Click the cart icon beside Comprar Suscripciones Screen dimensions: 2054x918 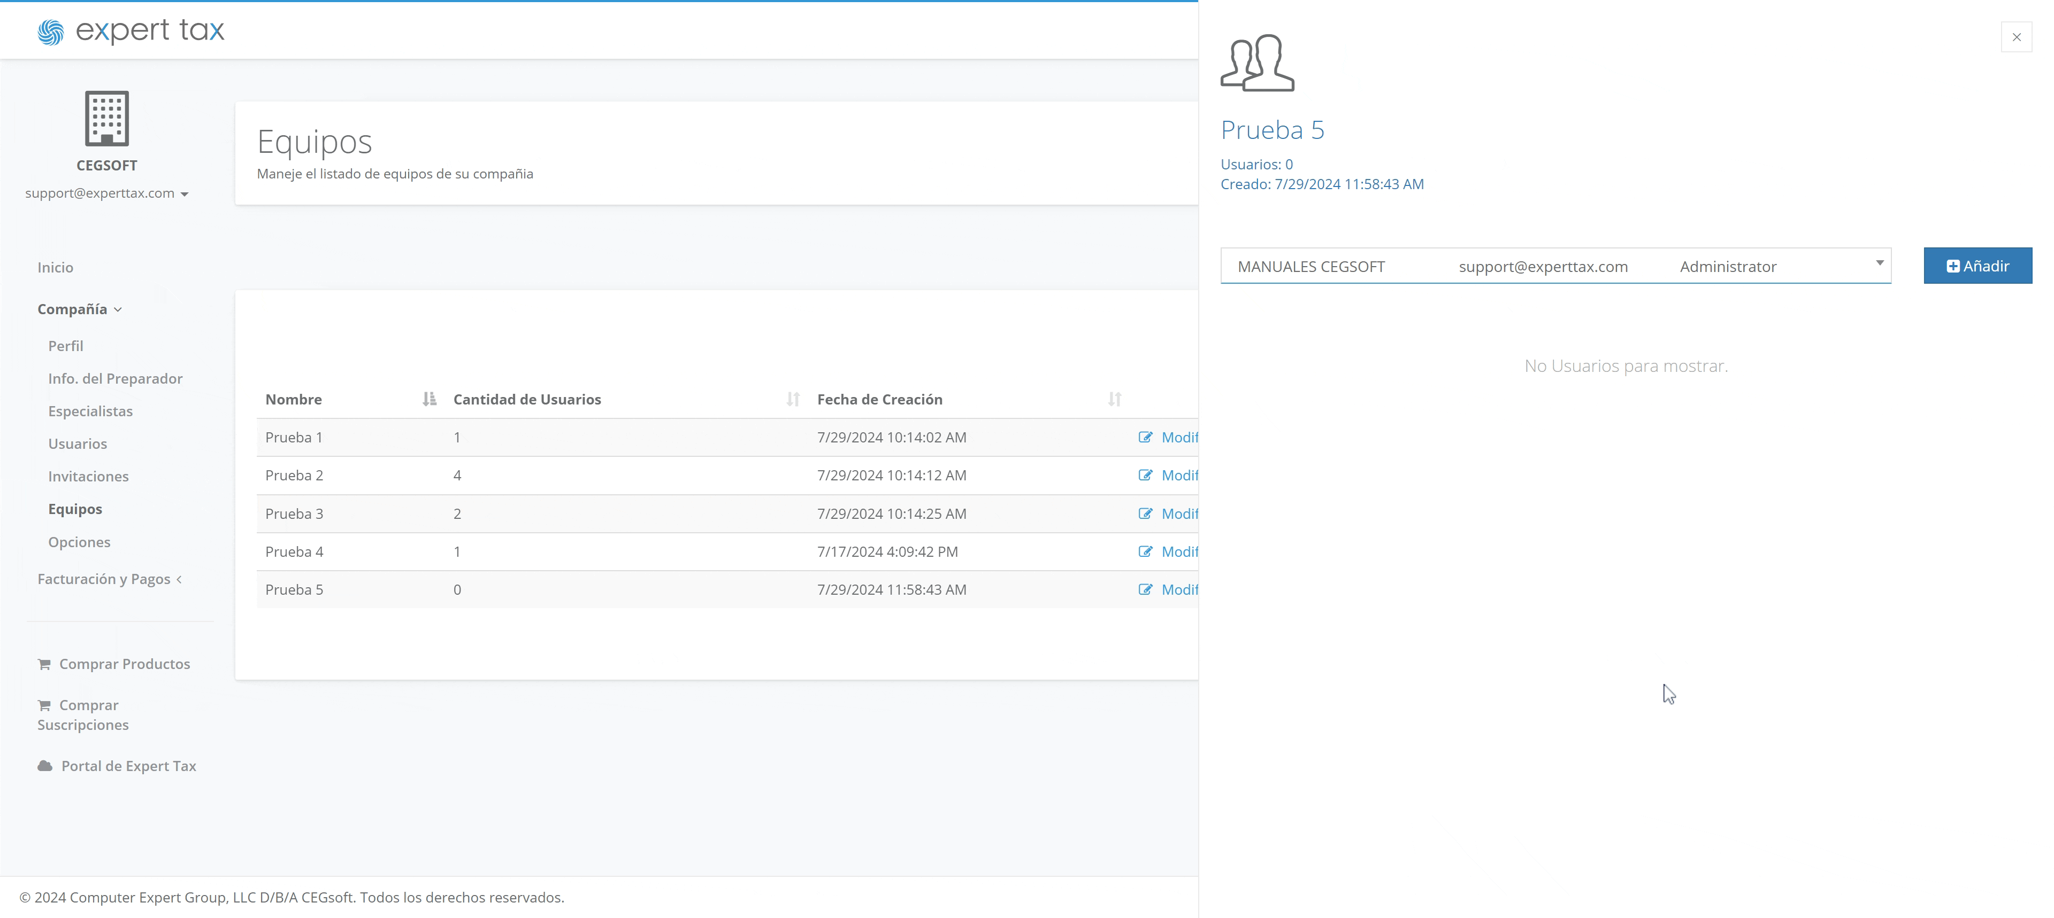click(44, 705)
